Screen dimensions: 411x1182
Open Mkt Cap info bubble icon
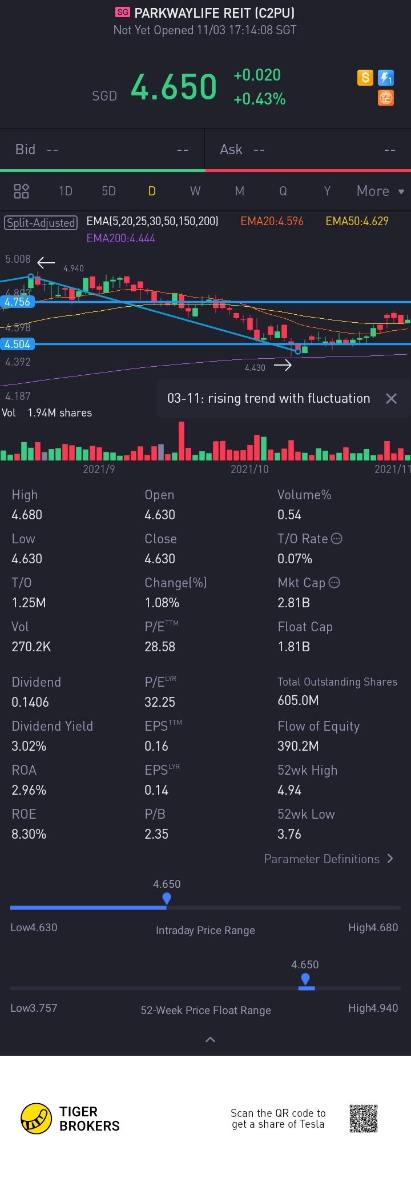point(335,582)
